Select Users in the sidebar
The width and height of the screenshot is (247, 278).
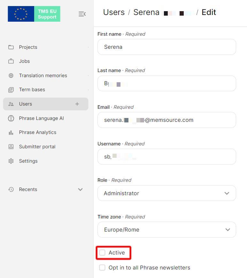pyautogui.click(x=46, y=104)
